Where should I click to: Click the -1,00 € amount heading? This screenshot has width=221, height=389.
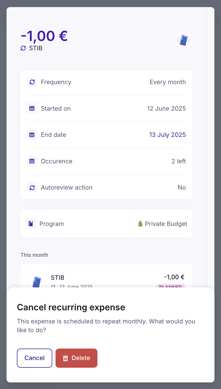[44, 36]
